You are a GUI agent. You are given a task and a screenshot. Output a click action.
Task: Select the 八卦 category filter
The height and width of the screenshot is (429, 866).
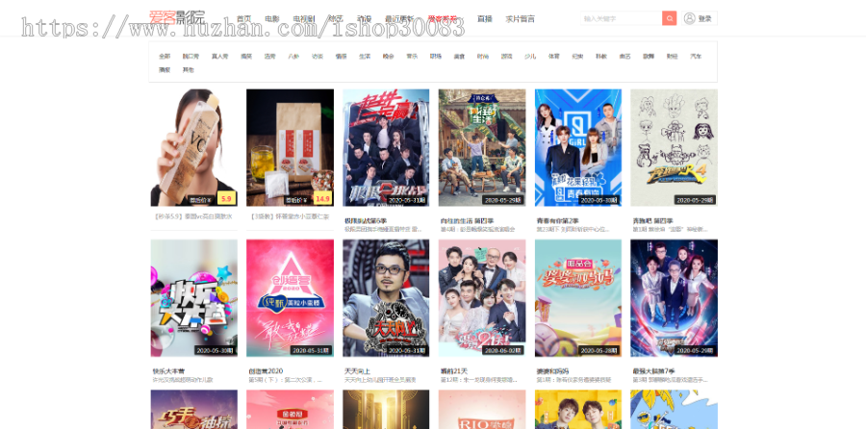click(293, 57)
